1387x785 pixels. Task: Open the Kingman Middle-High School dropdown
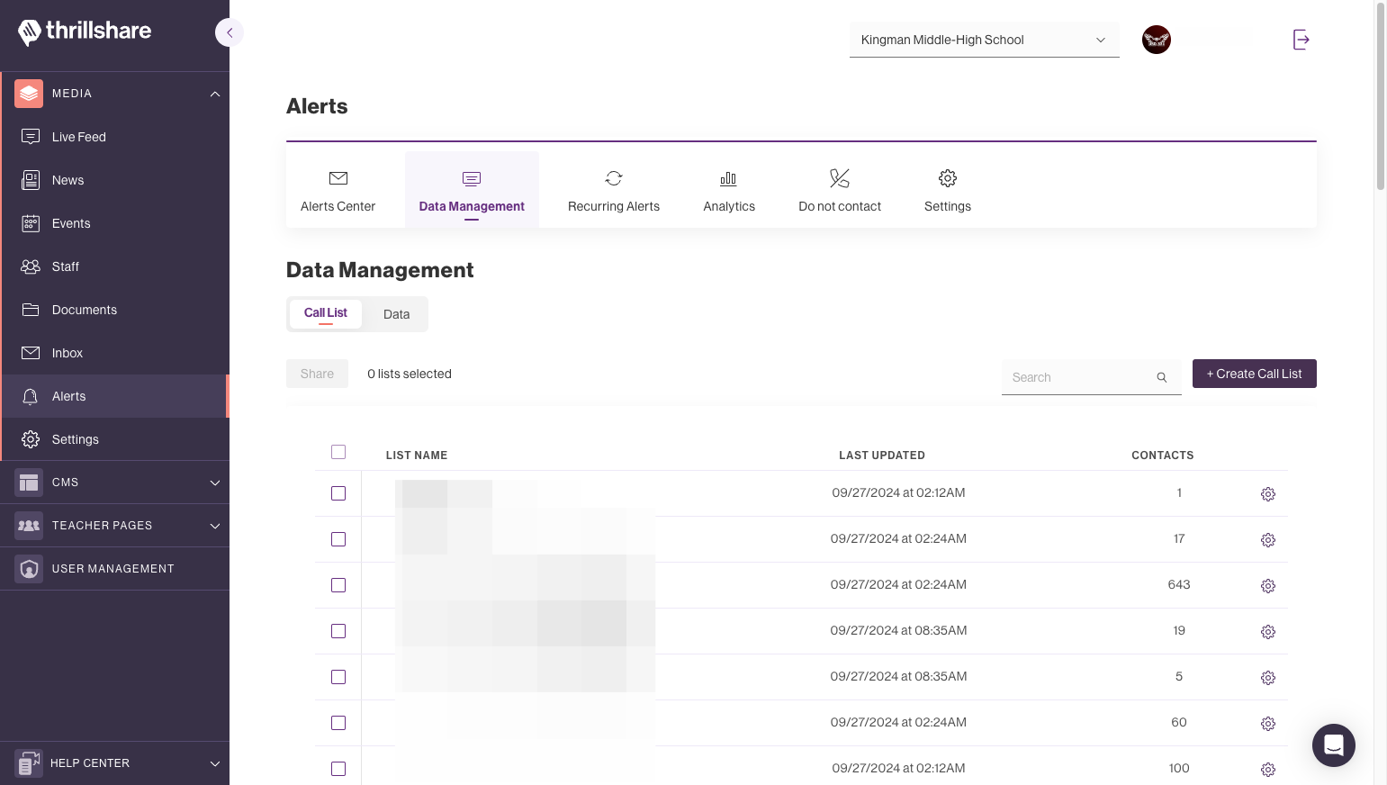coord(984,40)
